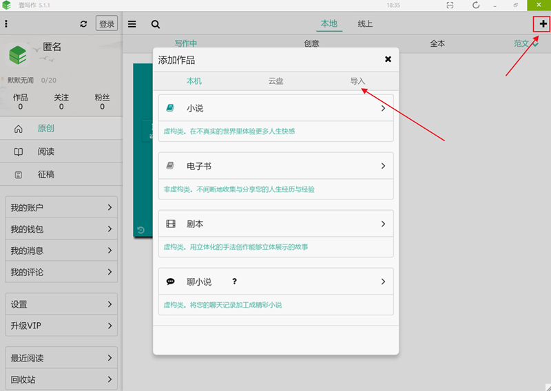Open the hamburger menu icon
Screen dimensions: 551x391
(132, 24)
